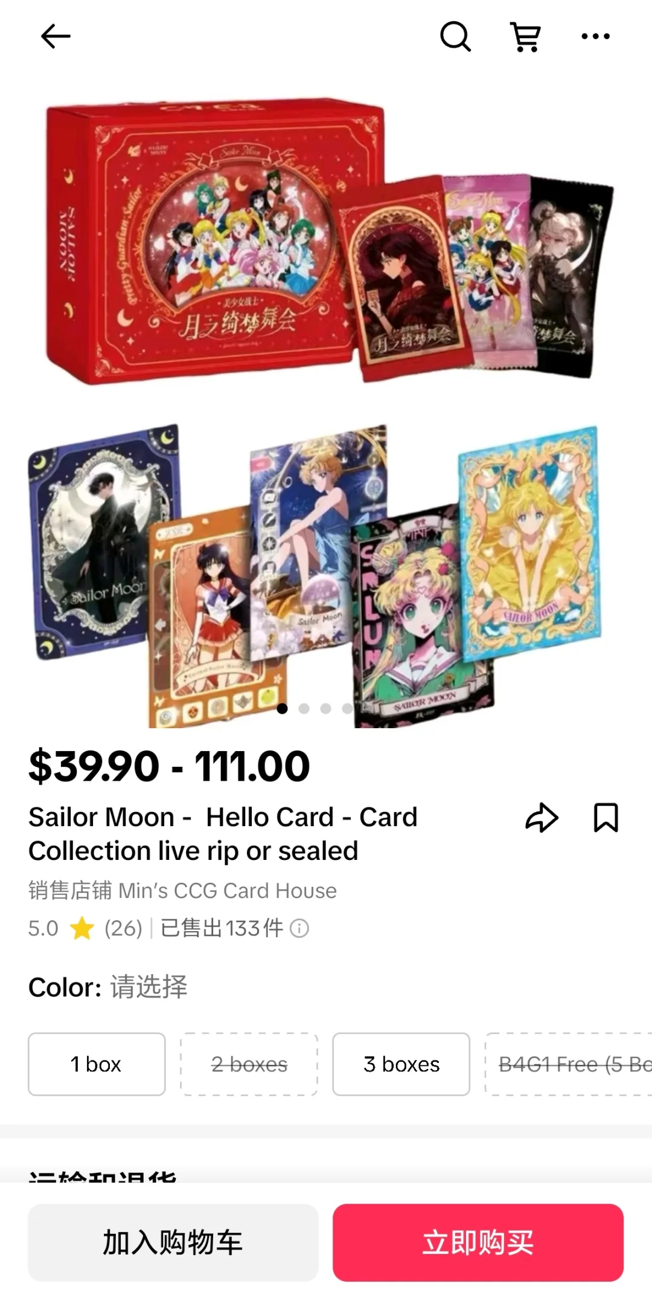This screenshot has height=1304, width=652.
Task: Select the crossed-out 2 boxes option
Action: [x=249, y=1064]
